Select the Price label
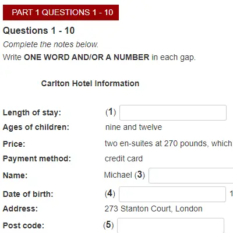This screenshot has width=233, height=233. tap(14, 144)
